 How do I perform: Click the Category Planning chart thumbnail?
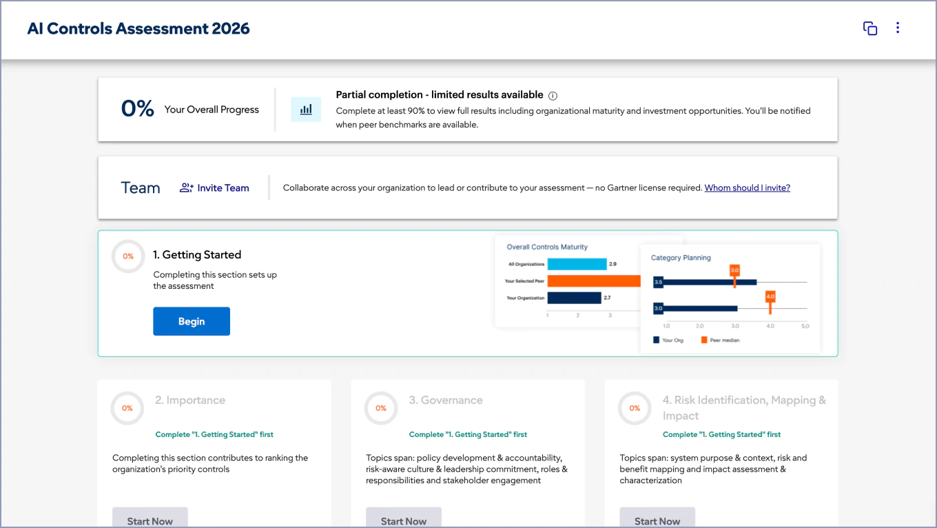click(730, 298)
